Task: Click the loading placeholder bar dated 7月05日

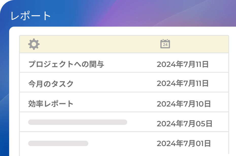Action: coord(78,122)
